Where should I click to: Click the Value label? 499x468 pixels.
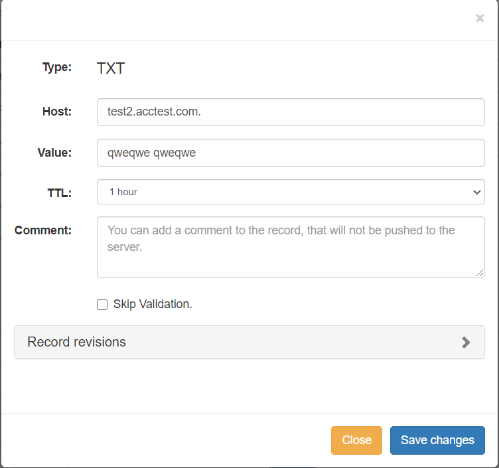click(54, 152)
